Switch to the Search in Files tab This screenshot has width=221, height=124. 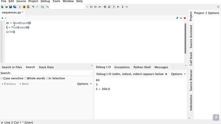click(12, 67)
